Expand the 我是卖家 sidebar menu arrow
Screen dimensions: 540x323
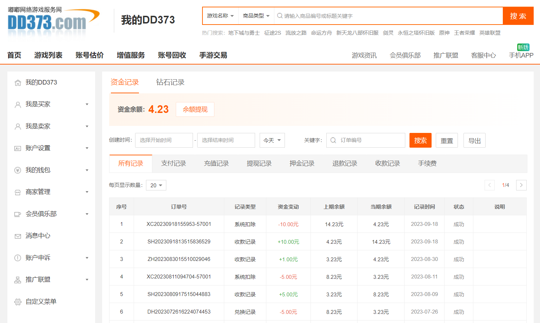coord(87,126)
